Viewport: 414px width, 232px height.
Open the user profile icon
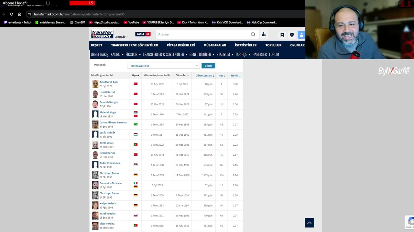(301, 34)
